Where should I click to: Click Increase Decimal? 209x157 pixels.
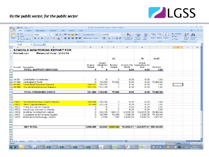pyautogui.click(x=117, y=38)
